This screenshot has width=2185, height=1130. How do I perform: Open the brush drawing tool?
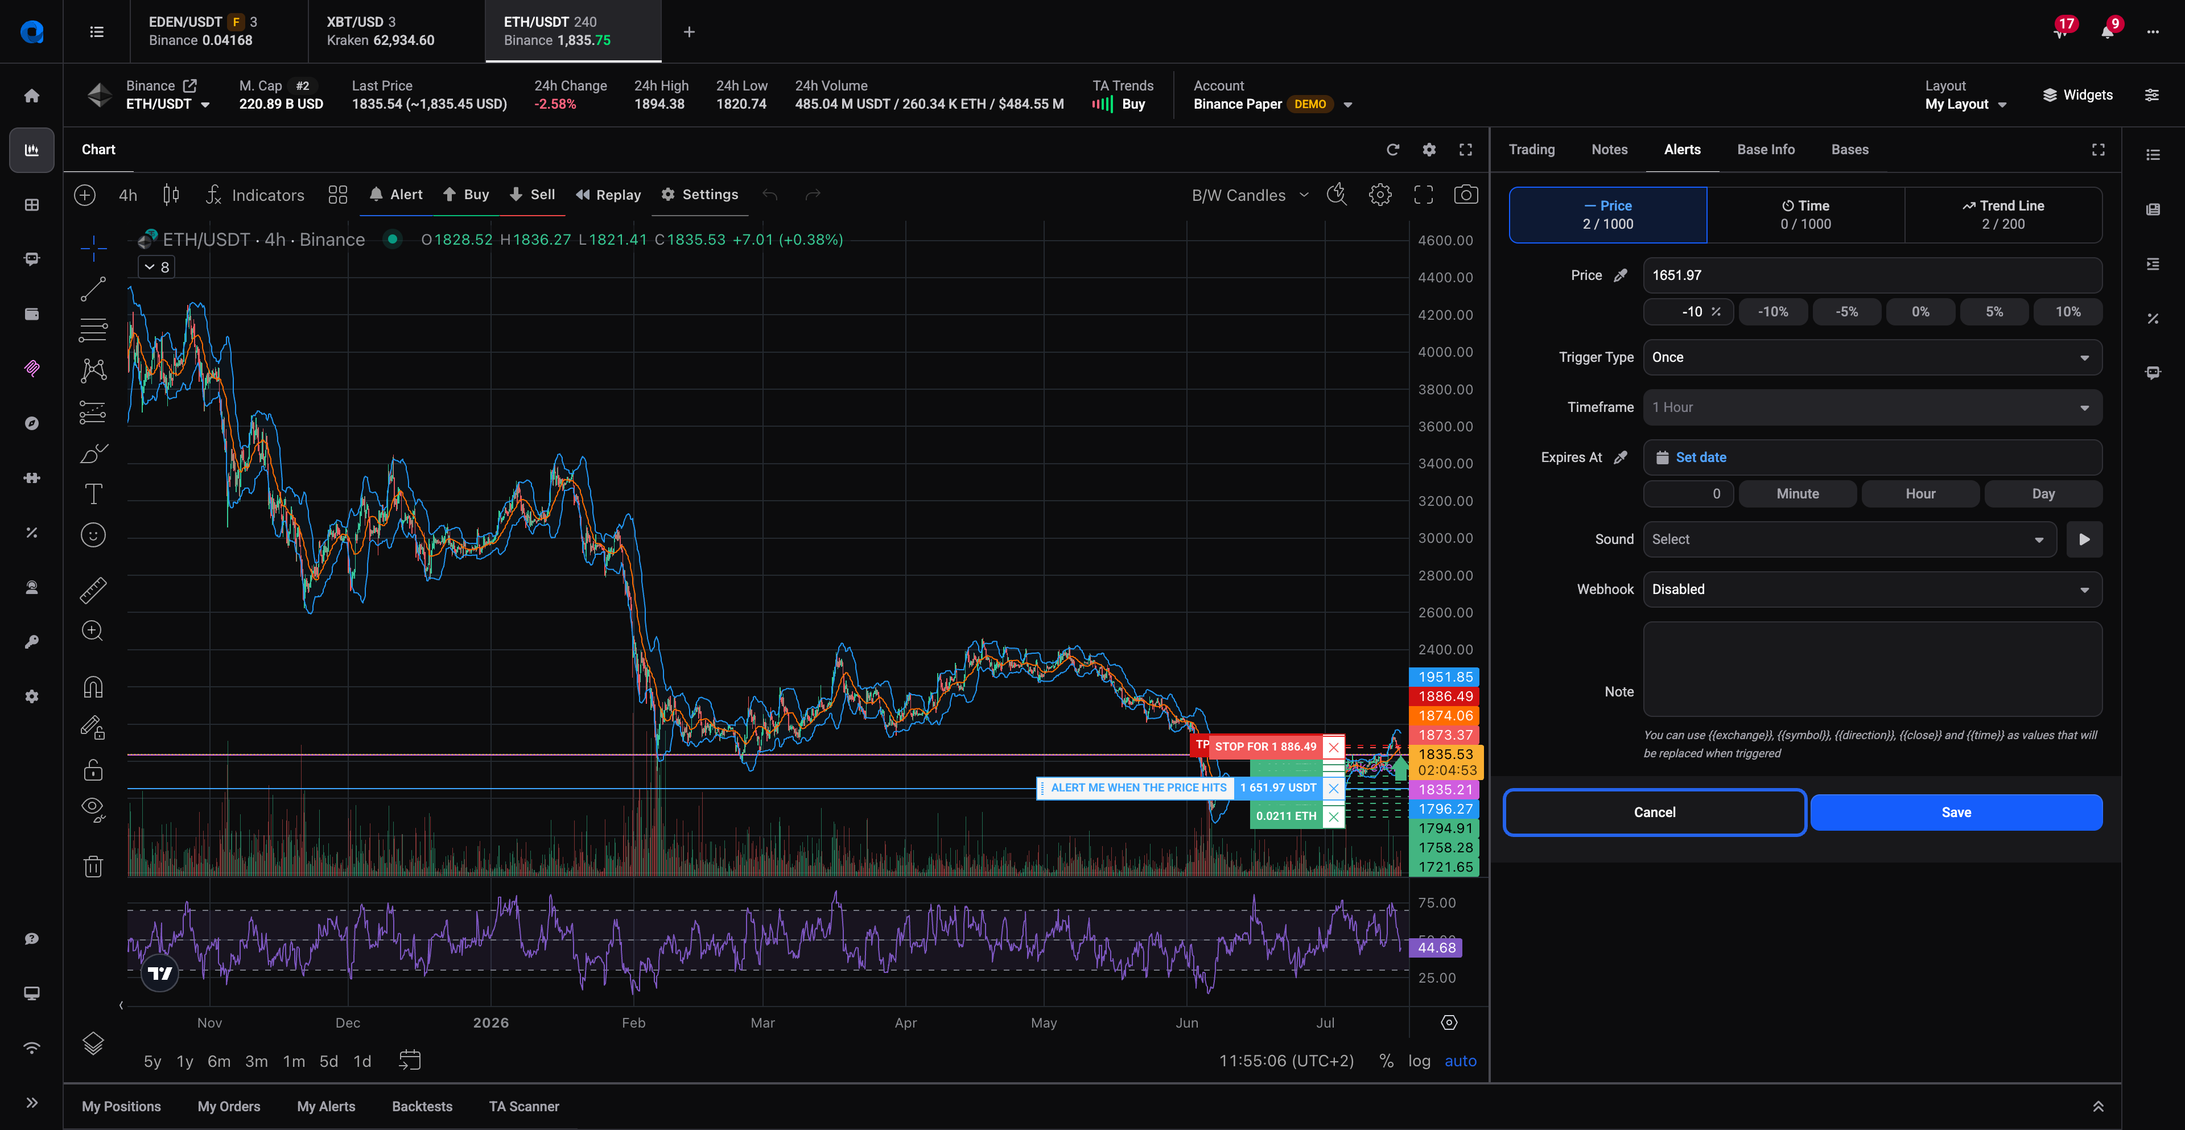[x=93, y=453]
